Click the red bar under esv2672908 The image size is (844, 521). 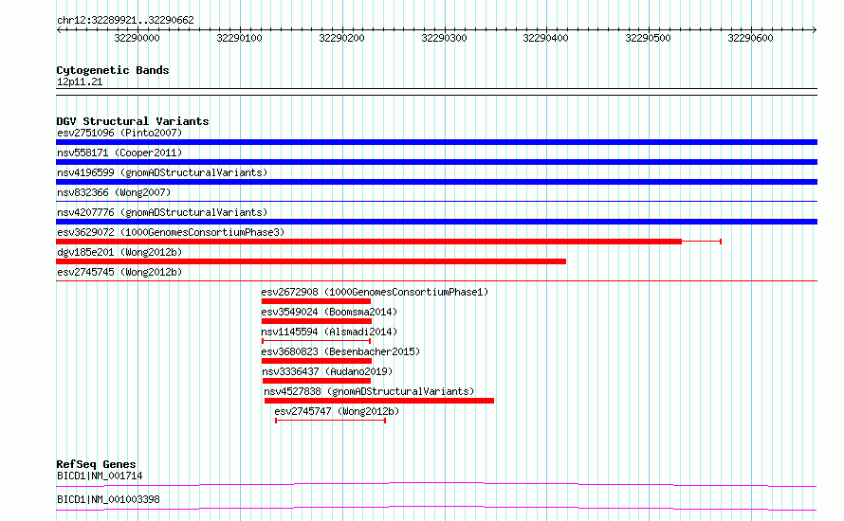click(x=316, y=301)
